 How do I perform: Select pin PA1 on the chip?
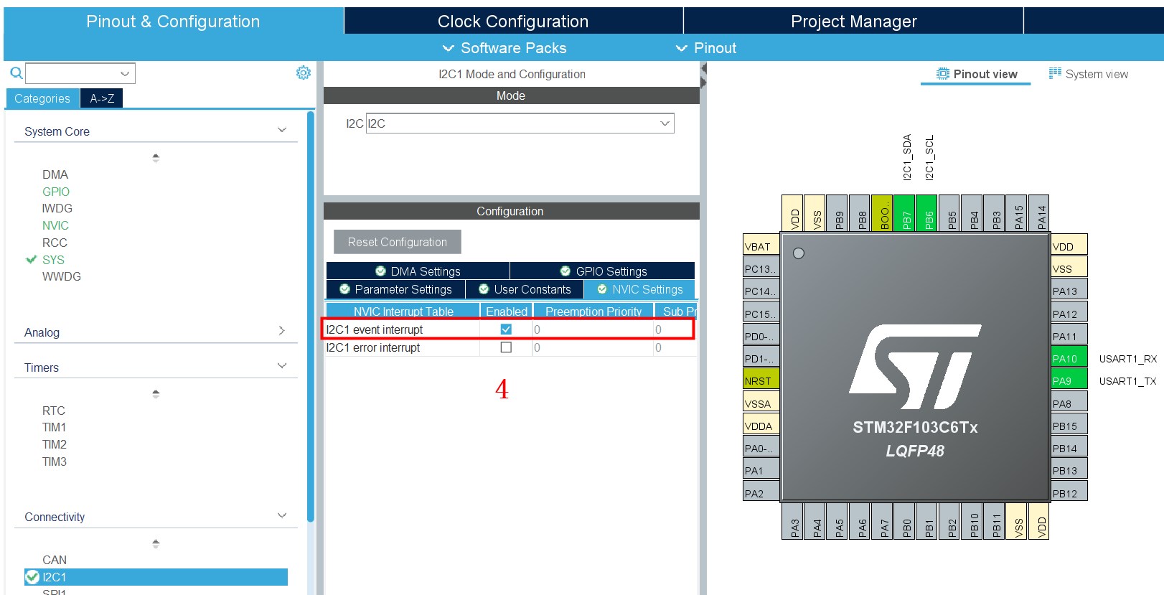click(761, 470)
